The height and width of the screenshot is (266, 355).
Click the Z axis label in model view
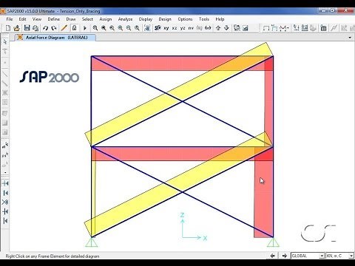click(x=182, y=215)
